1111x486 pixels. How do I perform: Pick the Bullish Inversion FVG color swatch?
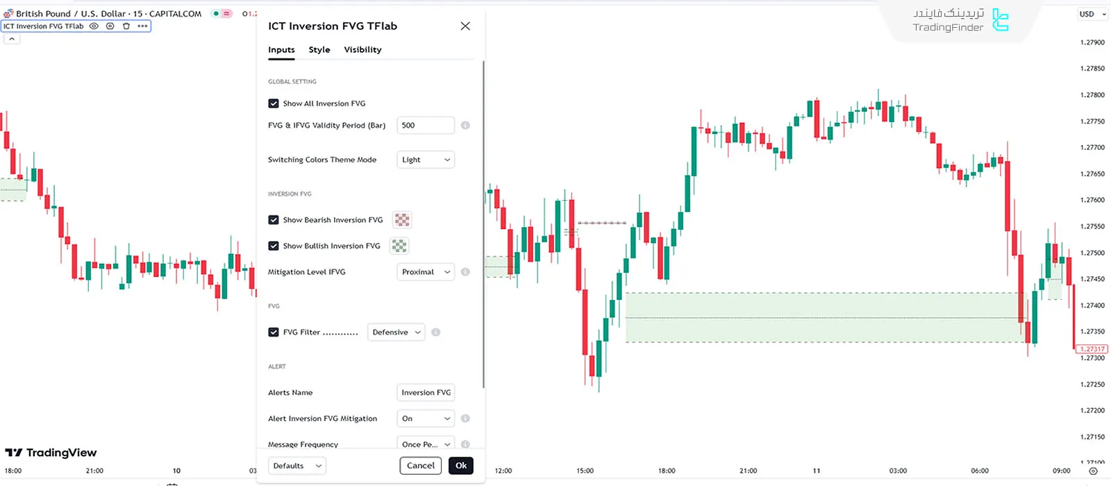point(399,246)
